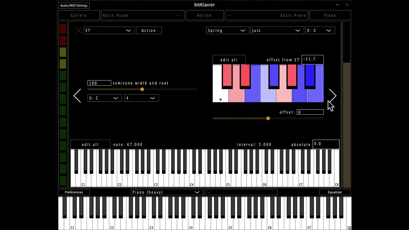The width and height of the screenshot is (409, 230).
Task: Go to next preparation with right arrow
Action: [x=333, y=96]
